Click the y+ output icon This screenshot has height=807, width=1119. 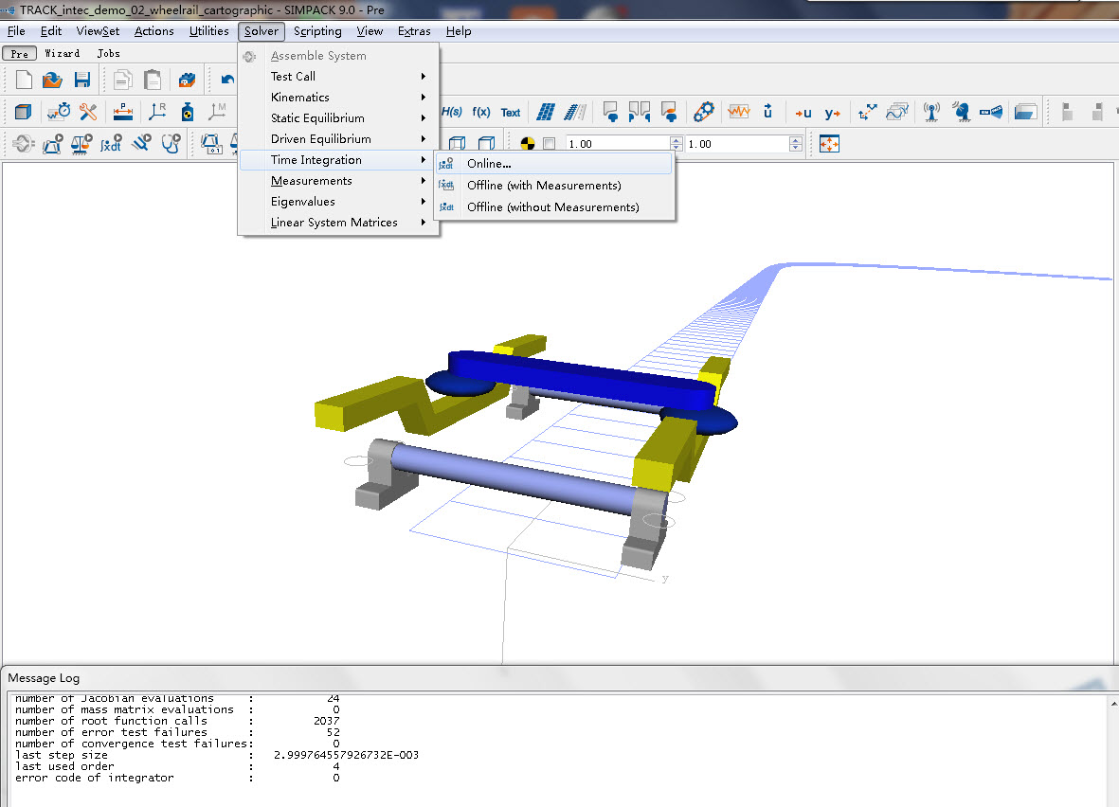click(832, 113)
